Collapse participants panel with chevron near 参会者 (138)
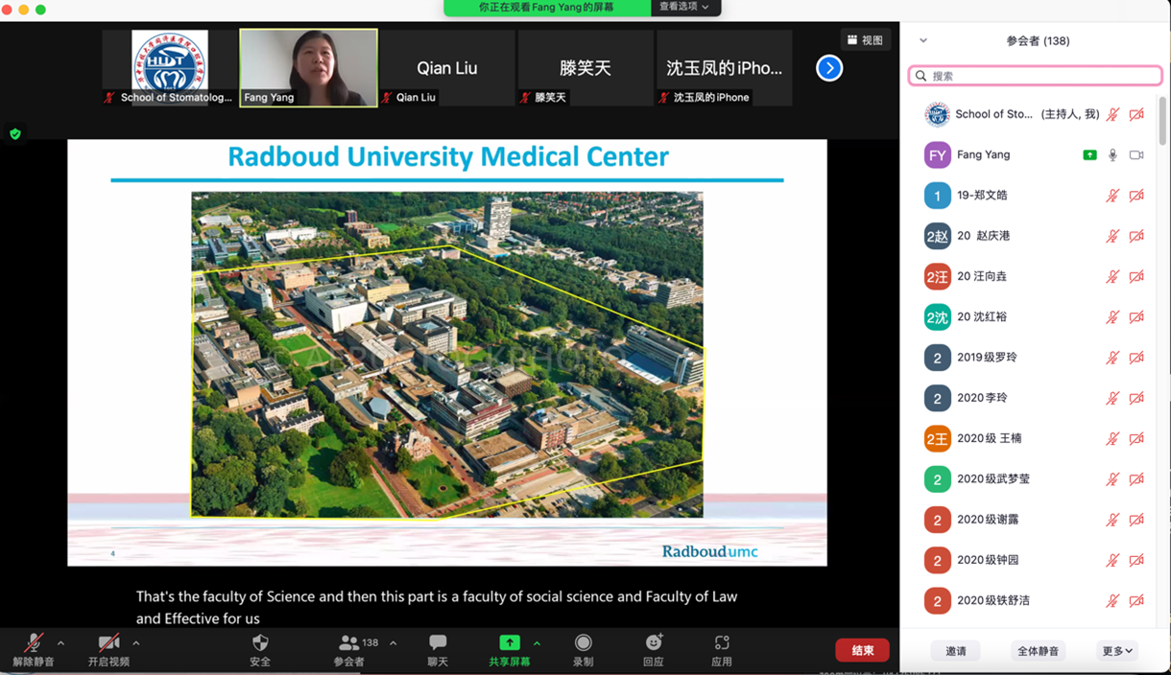Screen dimensions: 1171x675 [x=923, y=40]
